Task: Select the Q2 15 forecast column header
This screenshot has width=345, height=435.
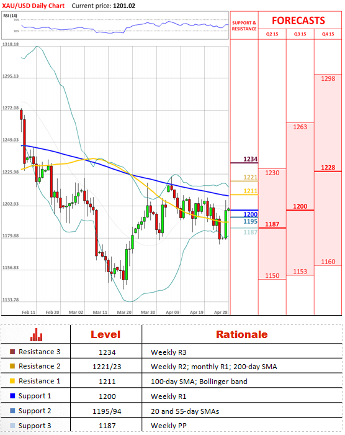Action: (x=272, y=34)
